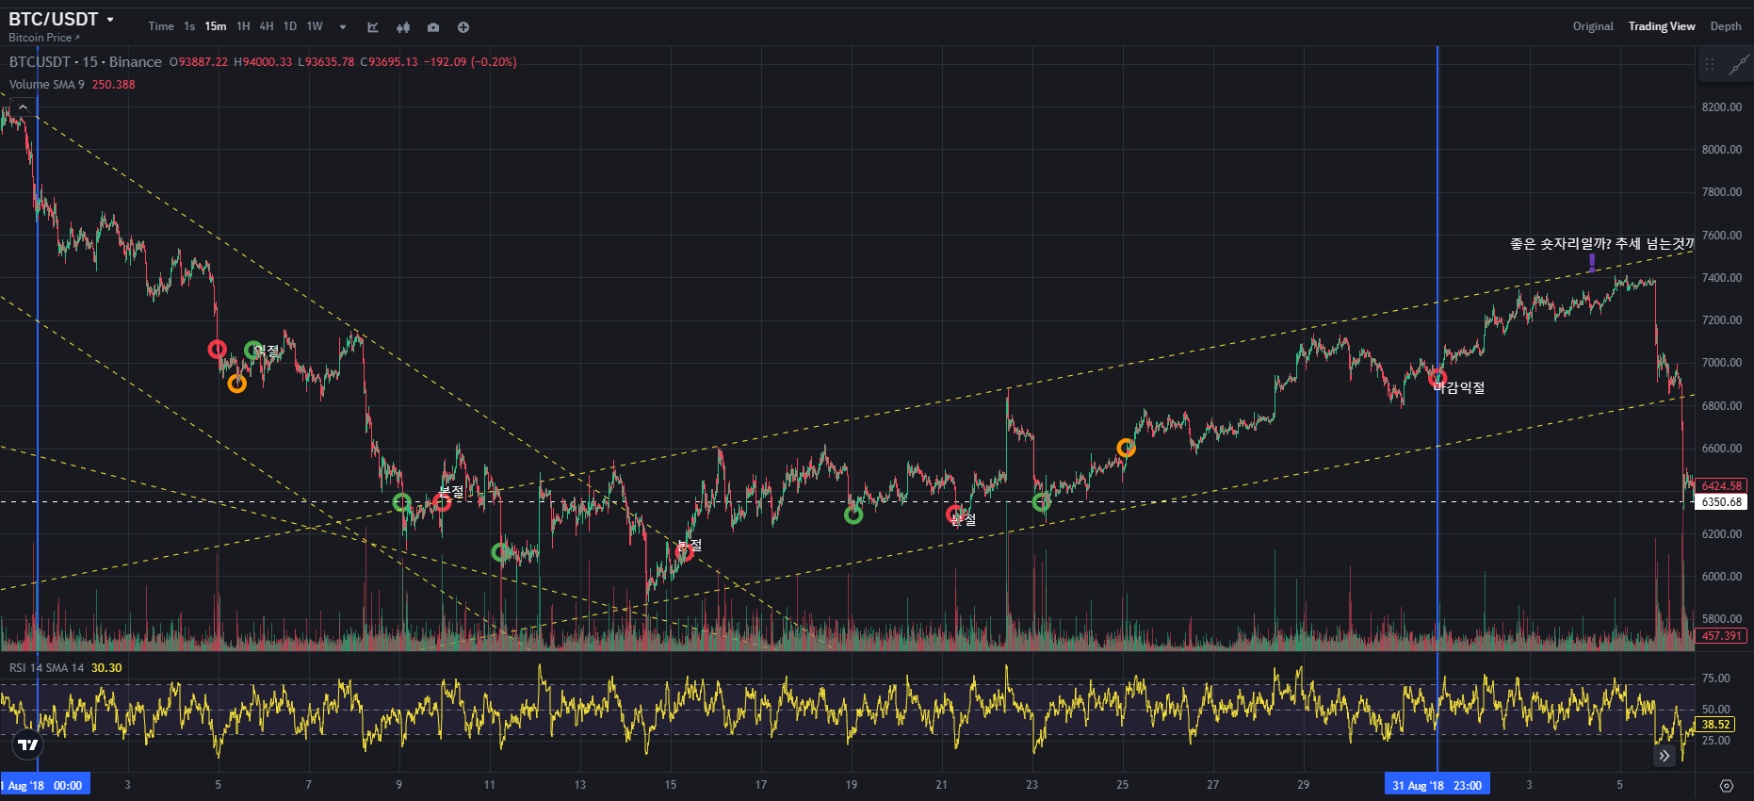The height and width of the screenshot is (801, 1754).
Task: Click the Aug '18 00:00 time label
Action: click(45, 785)
